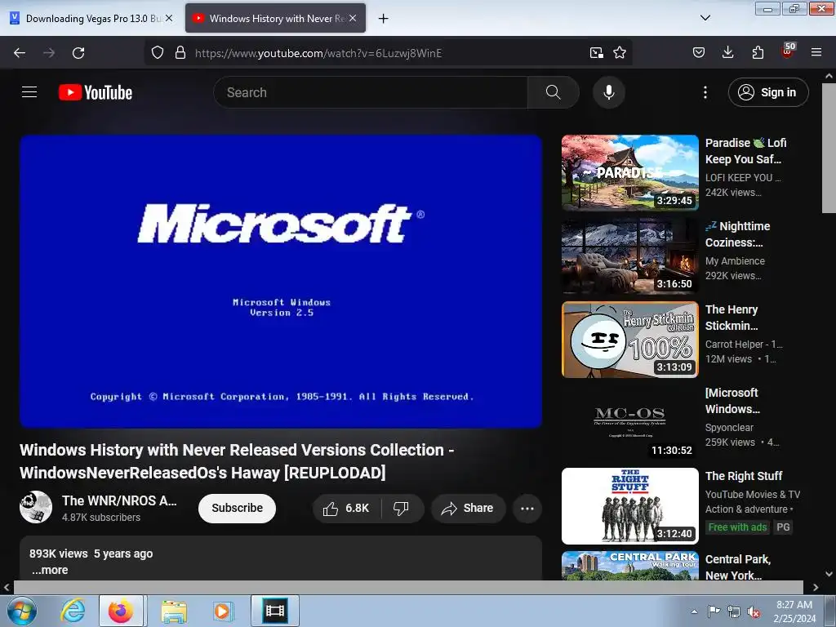Go back to the previous page

(20, 53)
